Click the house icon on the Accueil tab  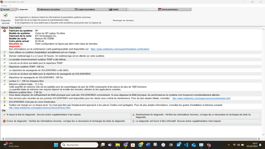[x=2, y=9]
